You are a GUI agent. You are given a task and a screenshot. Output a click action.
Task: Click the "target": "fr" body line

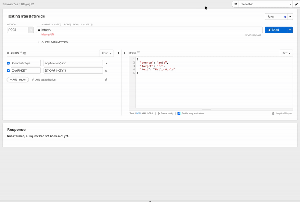(152, 66)
